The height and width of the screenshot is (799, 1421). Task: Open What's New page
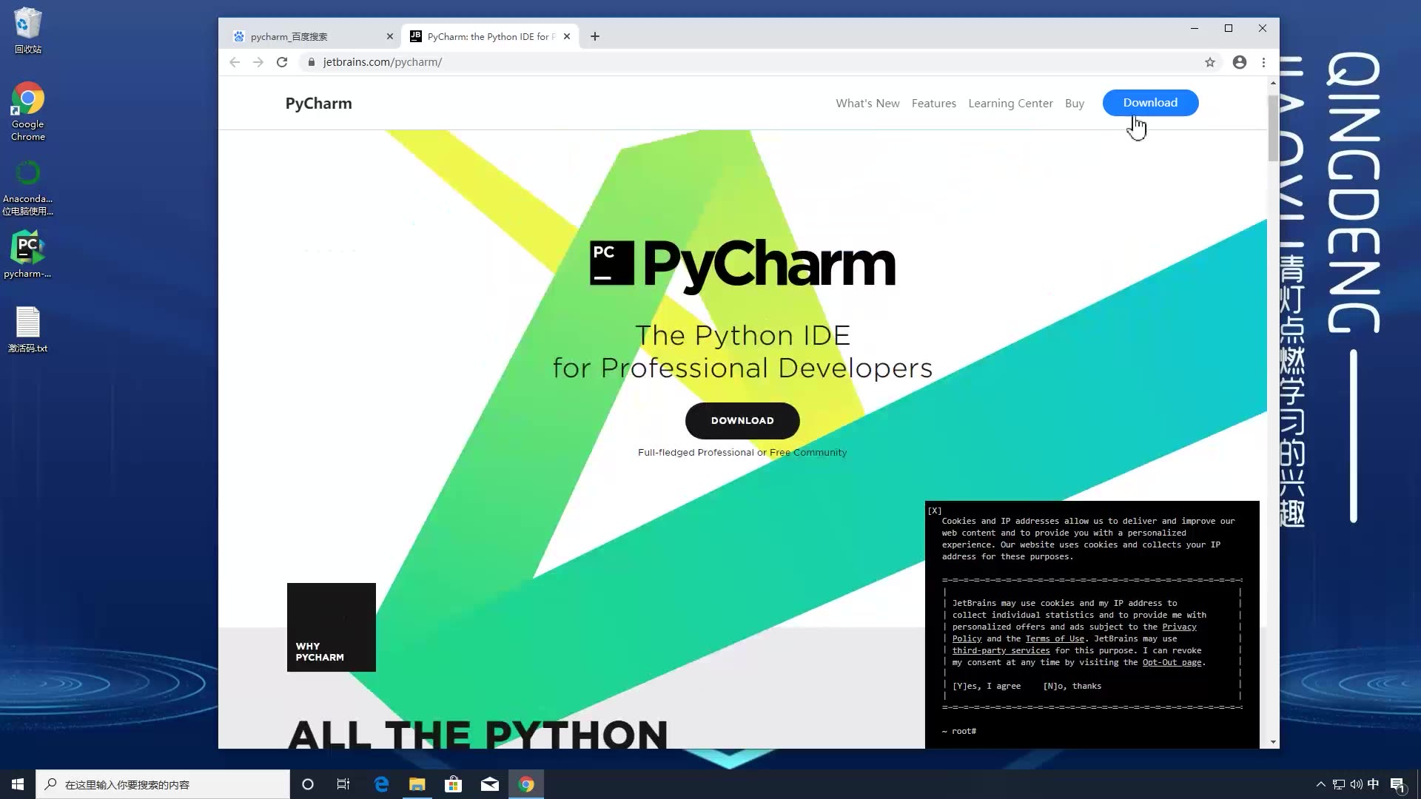pyautogui.click(x=867, y=104)
